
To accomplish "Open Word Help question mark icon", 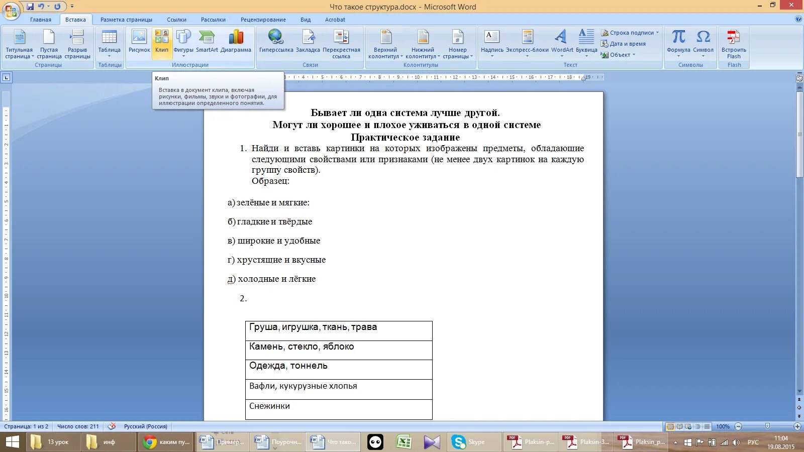I will [798, 19].
